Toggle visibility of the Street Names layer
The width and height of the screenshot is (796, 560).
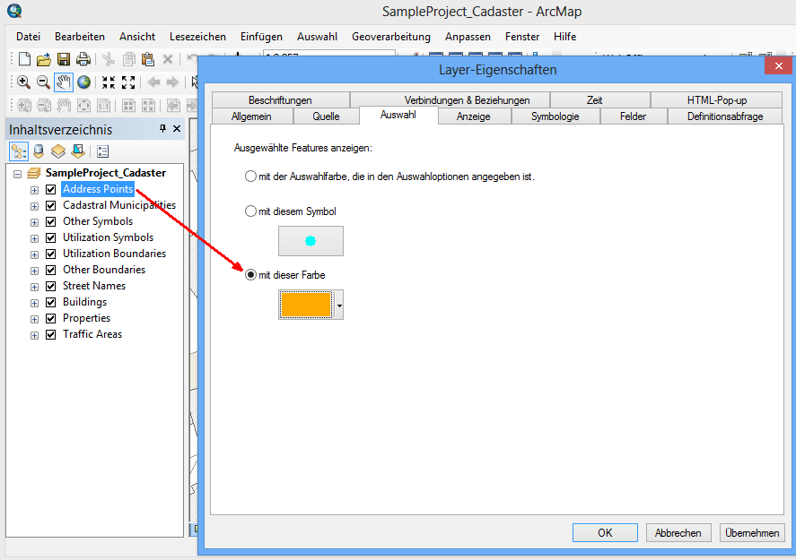pyautogui.click(x=51, y=286)
